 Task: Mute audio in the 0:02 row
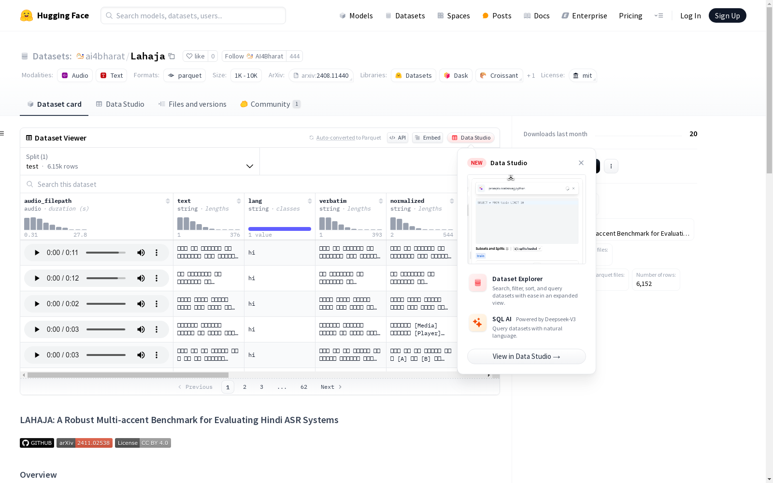click(x=141, y=304)
